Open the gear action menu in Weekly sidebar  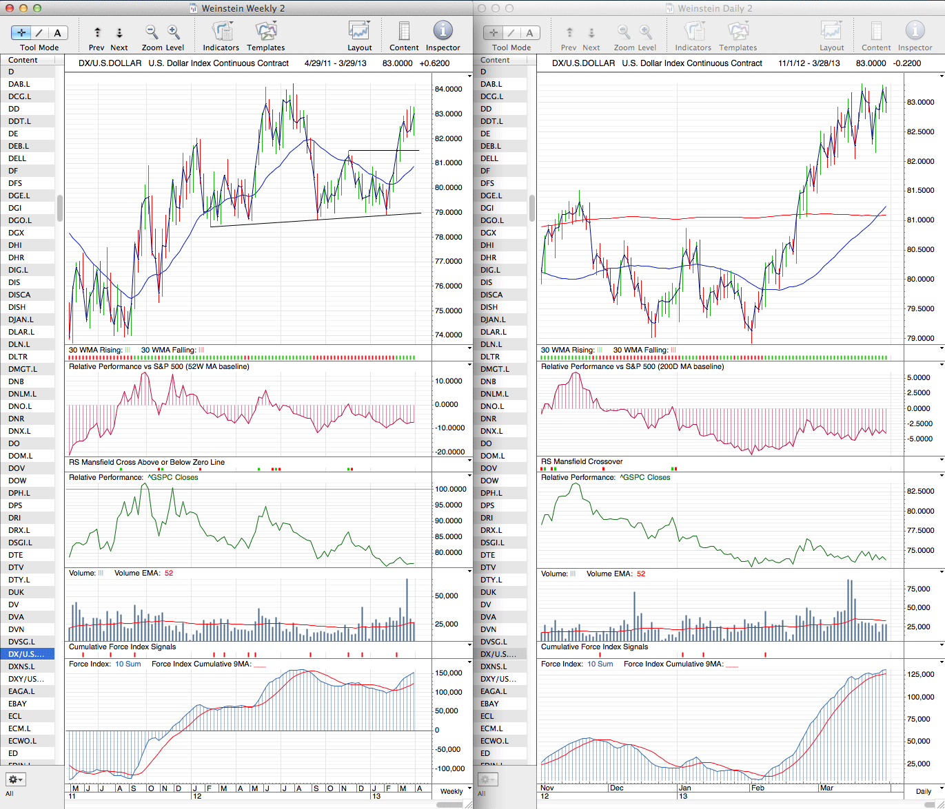15,779
